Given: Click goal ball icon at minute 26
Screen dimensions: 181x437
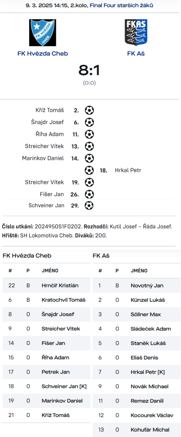Looking at the screenshot, I should pyautogui.click(x=89, y=194).
